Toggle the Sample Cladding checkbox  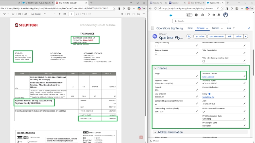[156, 46]
